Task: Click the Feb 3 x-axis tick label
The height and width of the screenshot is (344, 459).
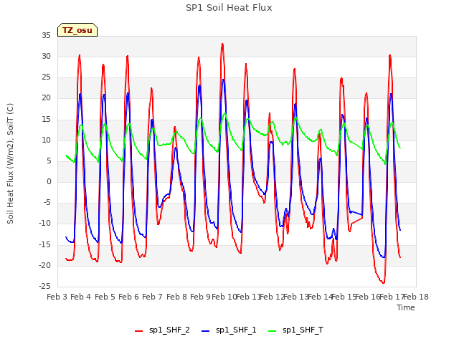Action: pyautogui.click(x=57, y=297)
